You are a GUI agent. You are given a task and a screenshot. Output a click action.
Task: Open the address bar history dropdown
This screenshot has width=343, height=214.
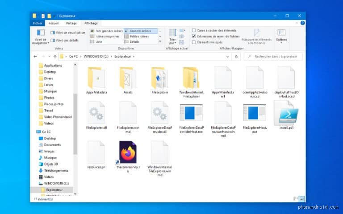(227, 57)
